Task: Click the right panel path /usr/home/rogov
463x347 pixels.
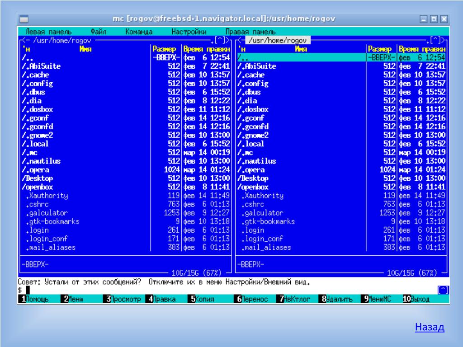Action: click(278, 40)
